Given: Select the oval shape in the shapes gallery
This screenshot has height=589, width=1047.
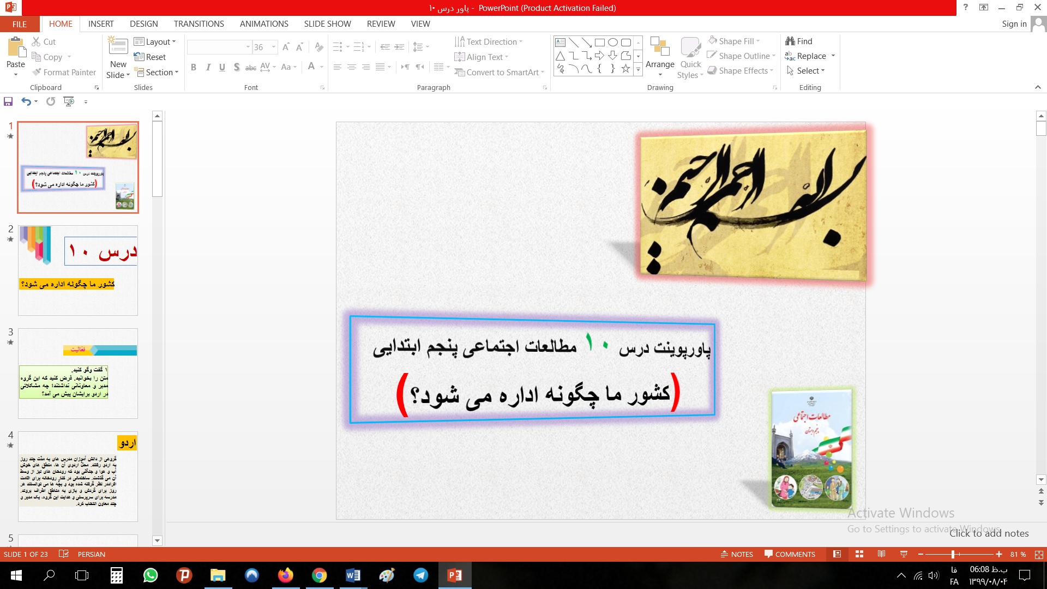Looking at the screenshot, I should [613, 43].
